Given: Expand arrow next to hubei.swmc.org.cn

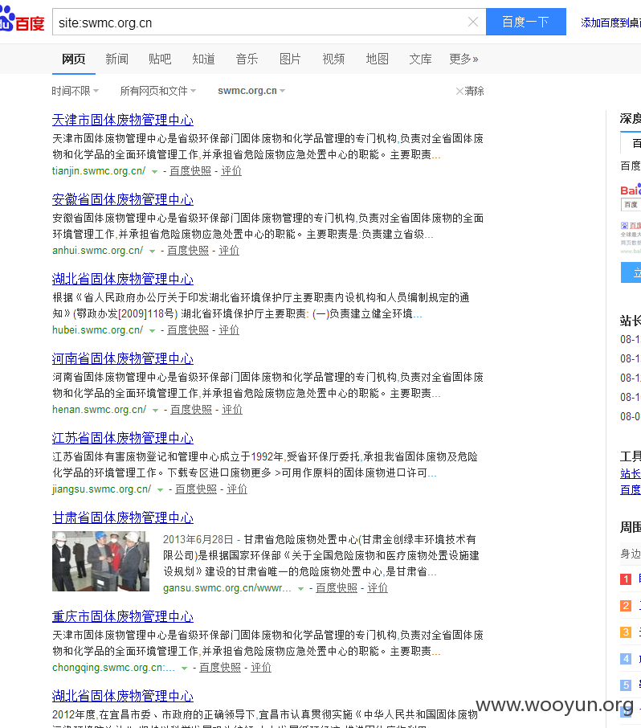Looking at the screenshot, I should [152, 330].
